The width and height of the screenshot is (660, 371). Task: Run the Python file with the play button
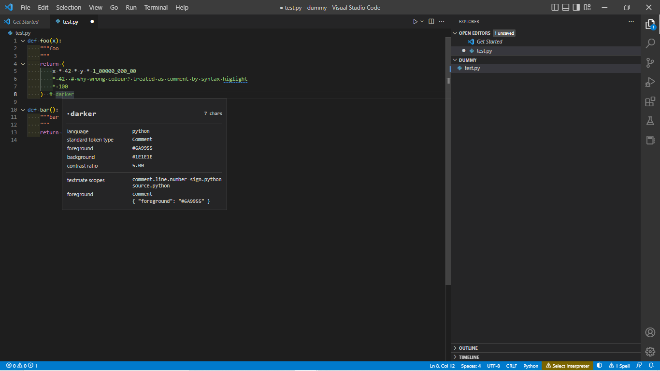415,21
